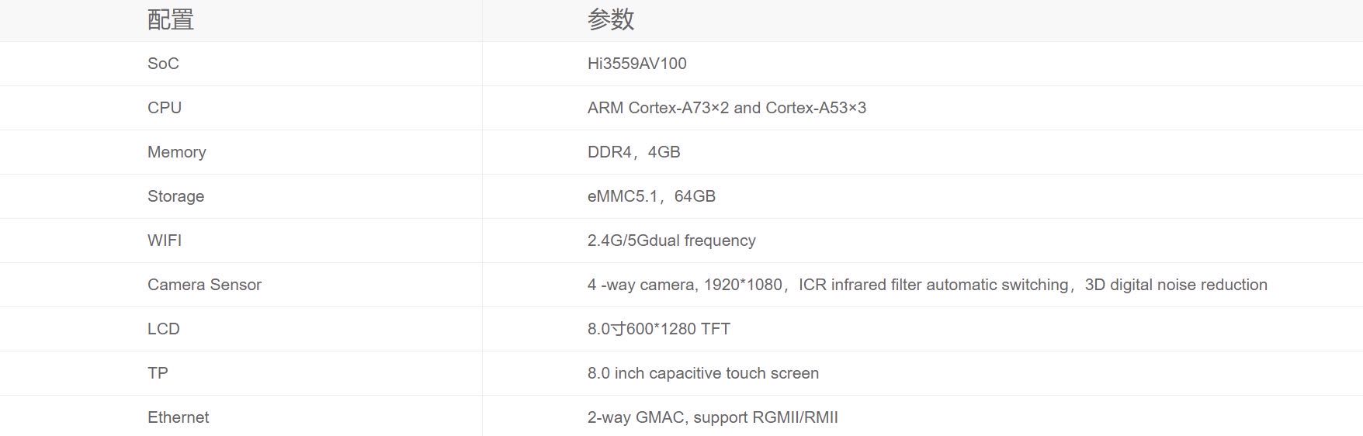1363x436 pixels.
Task: Click the eMMC5.1, 64GB value
Action: (x=651, y=196)
